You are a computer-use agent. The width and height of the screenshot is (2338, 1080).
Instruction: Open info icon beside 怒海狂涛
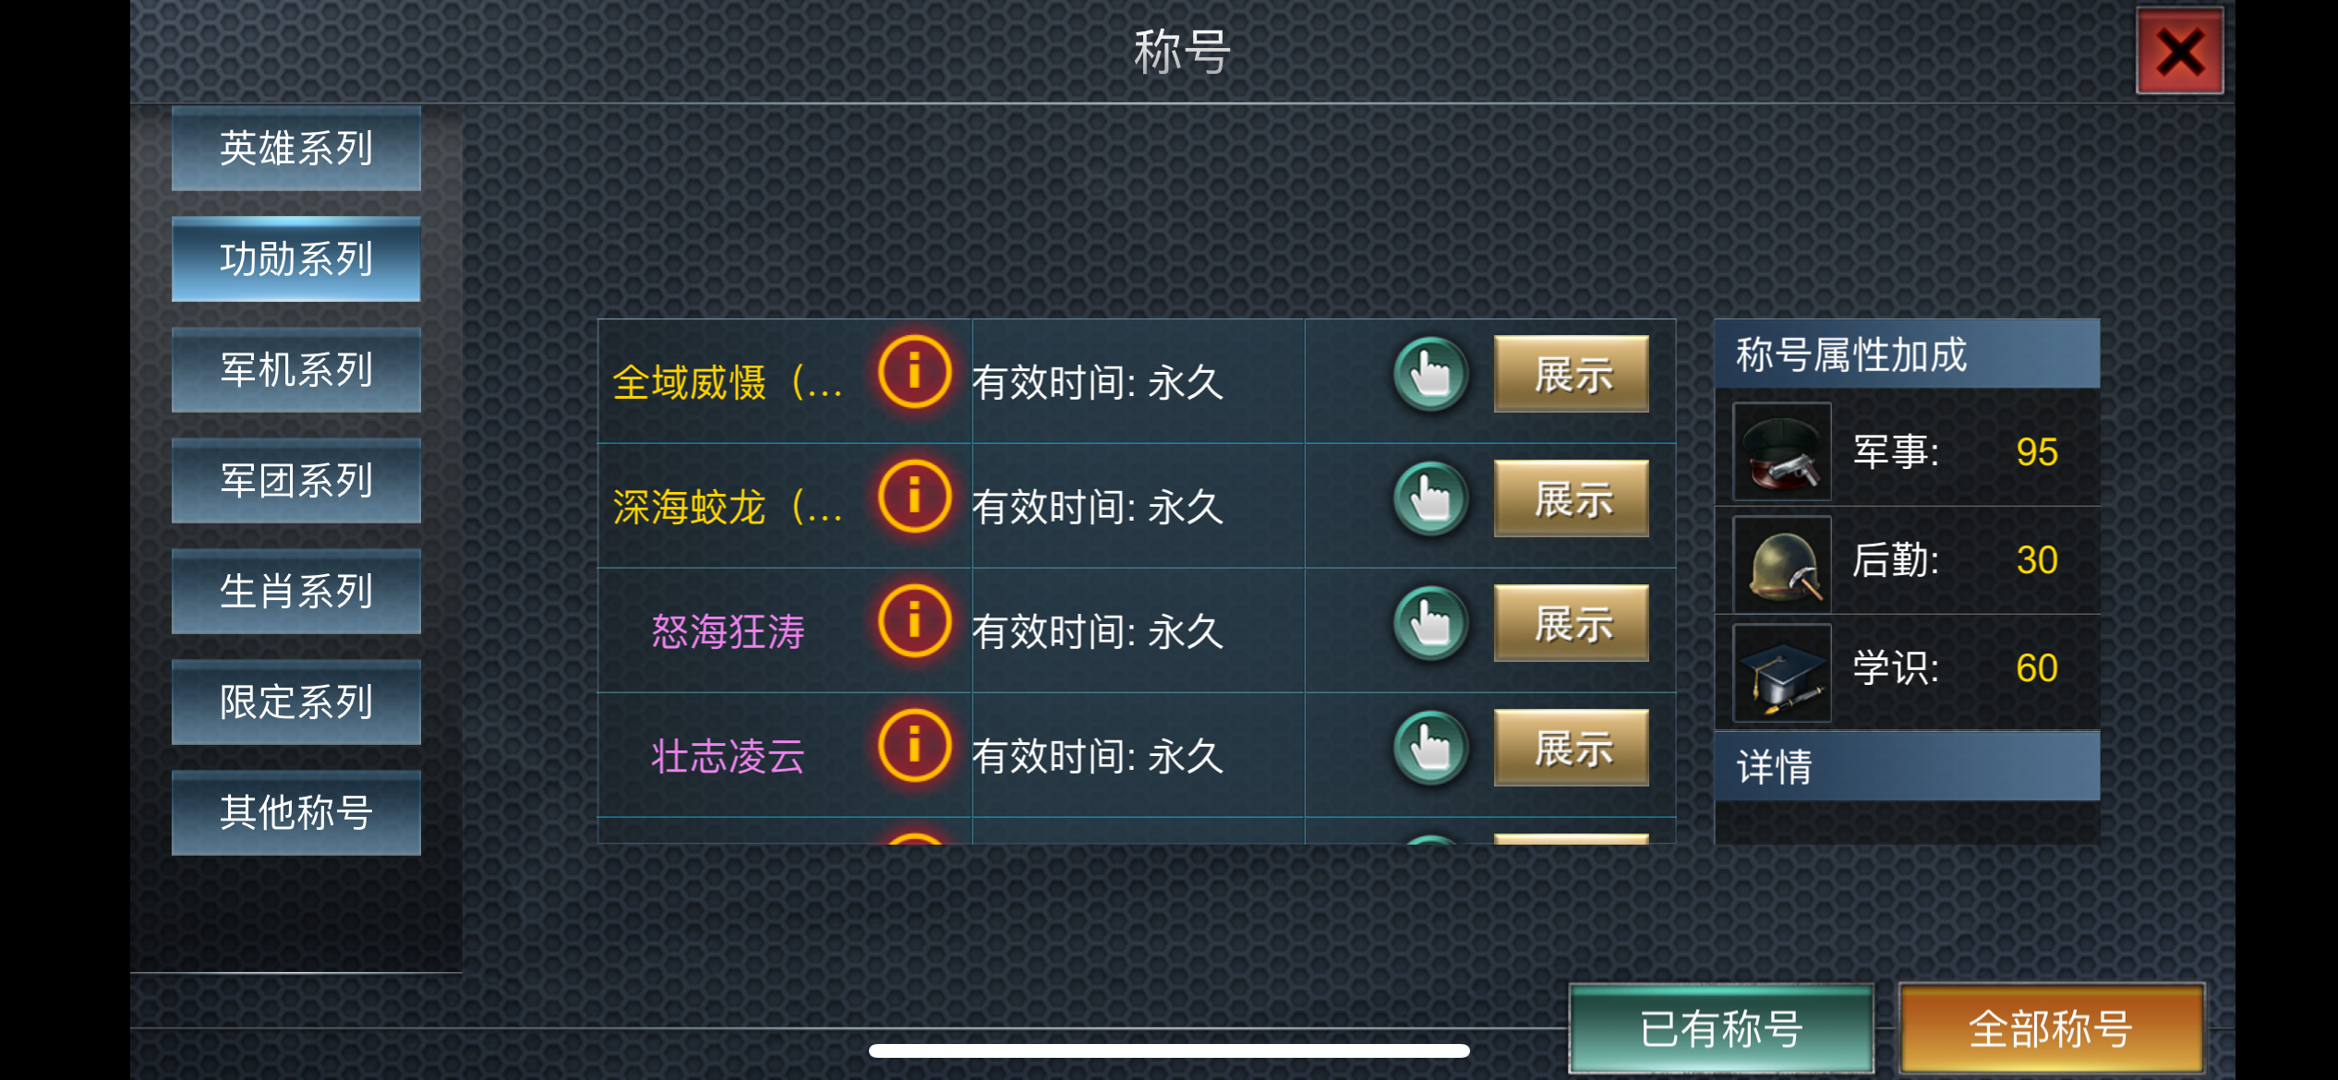(x=914, y=621)
